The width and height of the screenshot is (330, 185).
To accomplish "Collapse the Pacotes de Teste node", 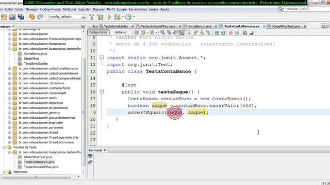I will (x=4, y=147).
